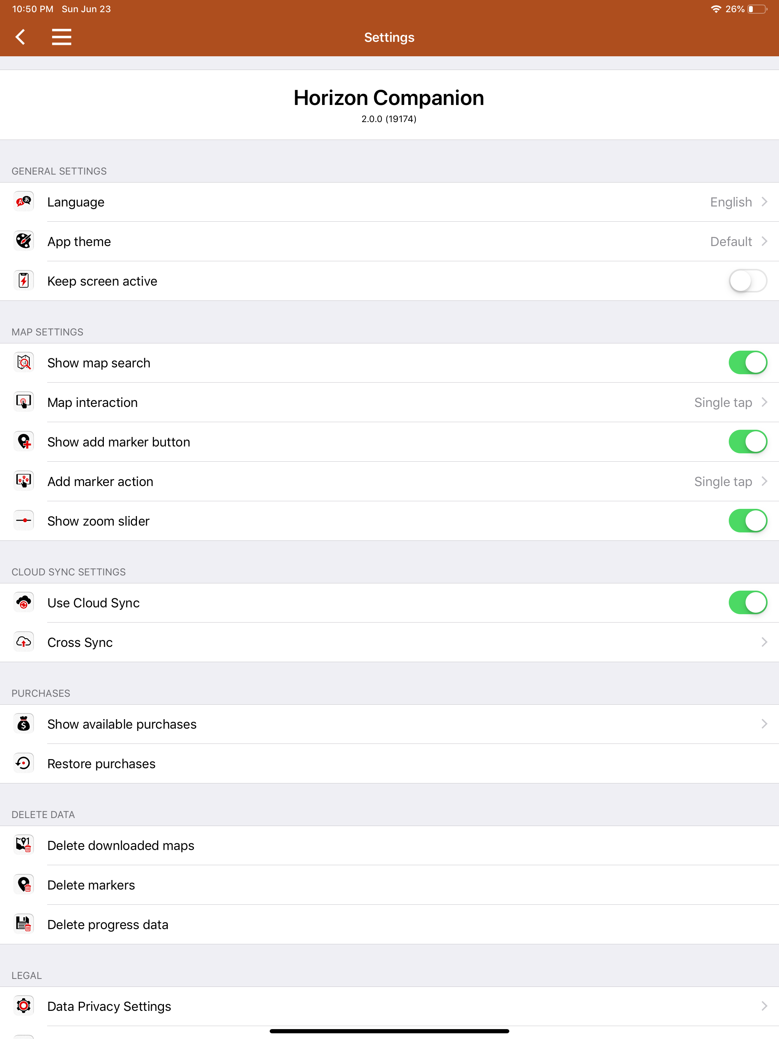The height and width of the screenshot is (1039, 779).
Task: Open the hamburger menu
Action: pyautogui.click(x=62, y=37)
